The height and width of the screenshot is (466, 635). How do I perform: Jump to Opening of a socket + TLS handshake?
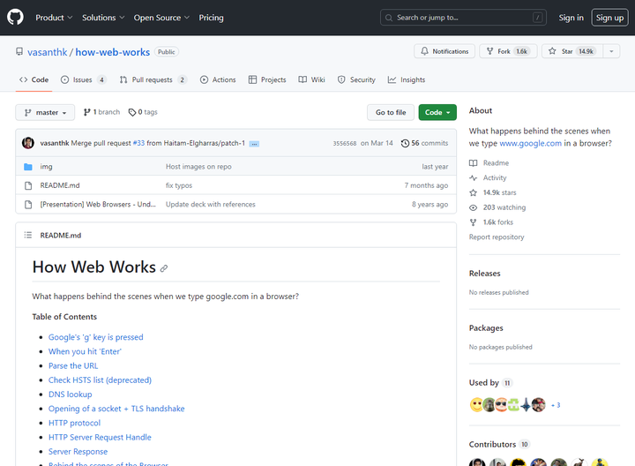pos(116,409)
